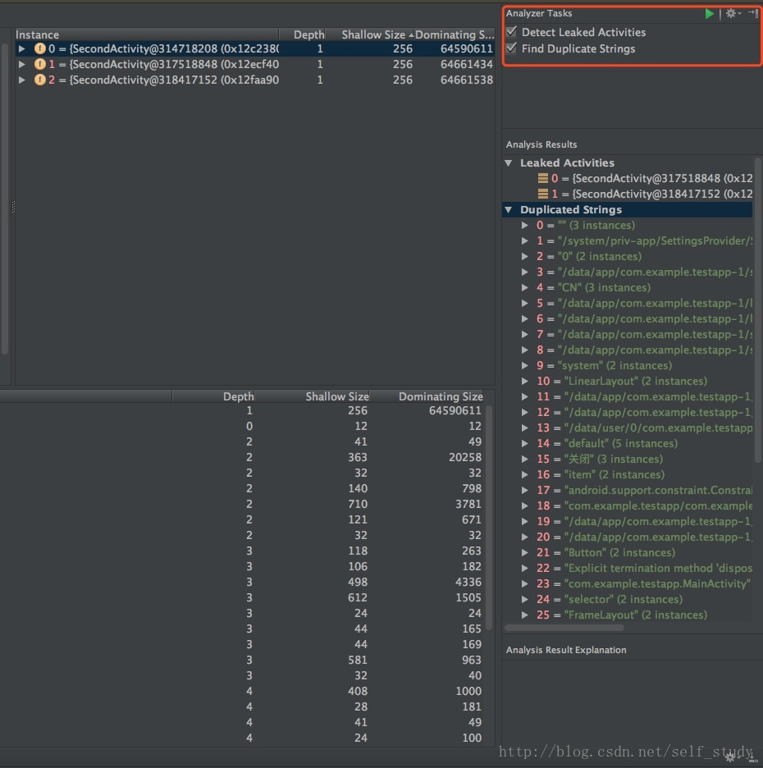This screenshot has height=768, width=763.
Task: Click the Analysis Results heading
Action: click(541, 144)
